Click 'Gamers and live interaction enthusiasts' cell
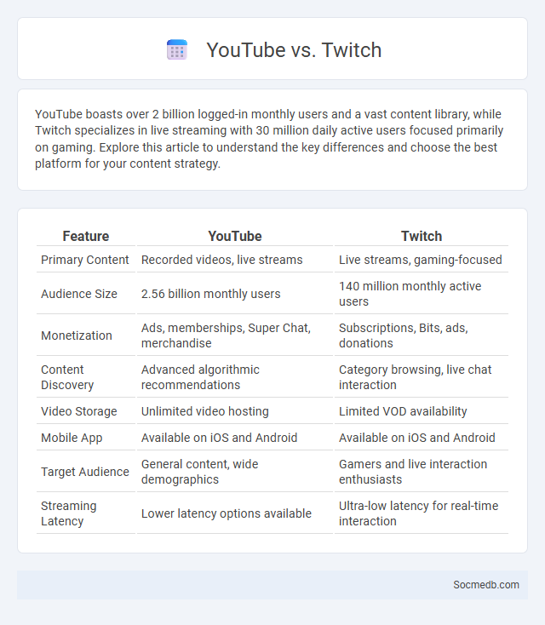The width and height of the screenshot is (545, 625). click(x=413, y=472)
